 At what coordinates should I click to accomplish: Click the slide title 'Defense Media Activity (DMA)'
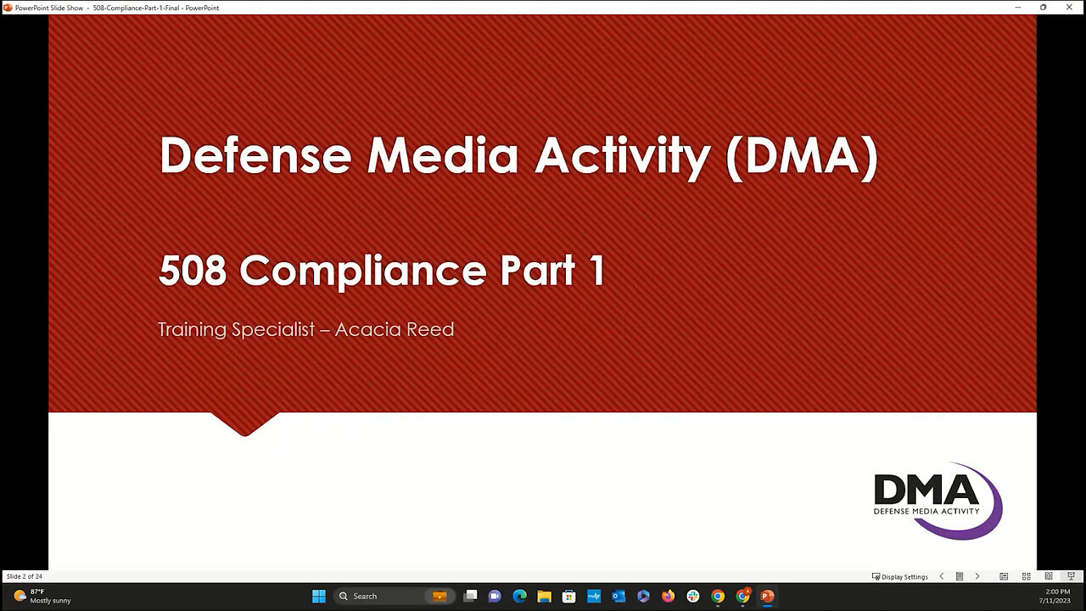[518, 156]
